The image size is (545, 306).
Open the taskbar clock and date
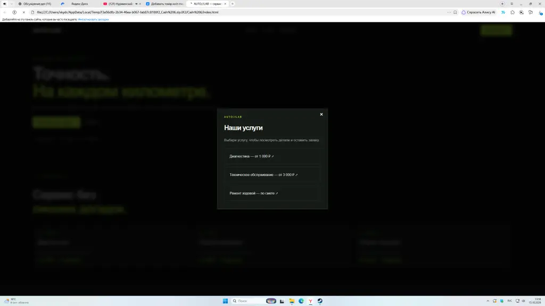tap(535, 301)
